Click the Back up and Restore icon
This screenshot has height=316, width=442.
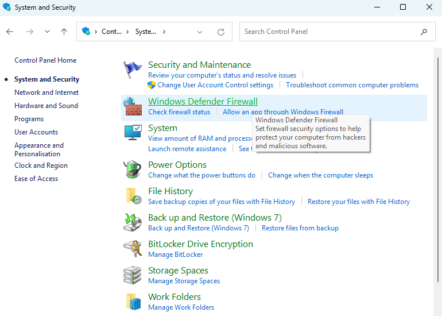[133, 222]
